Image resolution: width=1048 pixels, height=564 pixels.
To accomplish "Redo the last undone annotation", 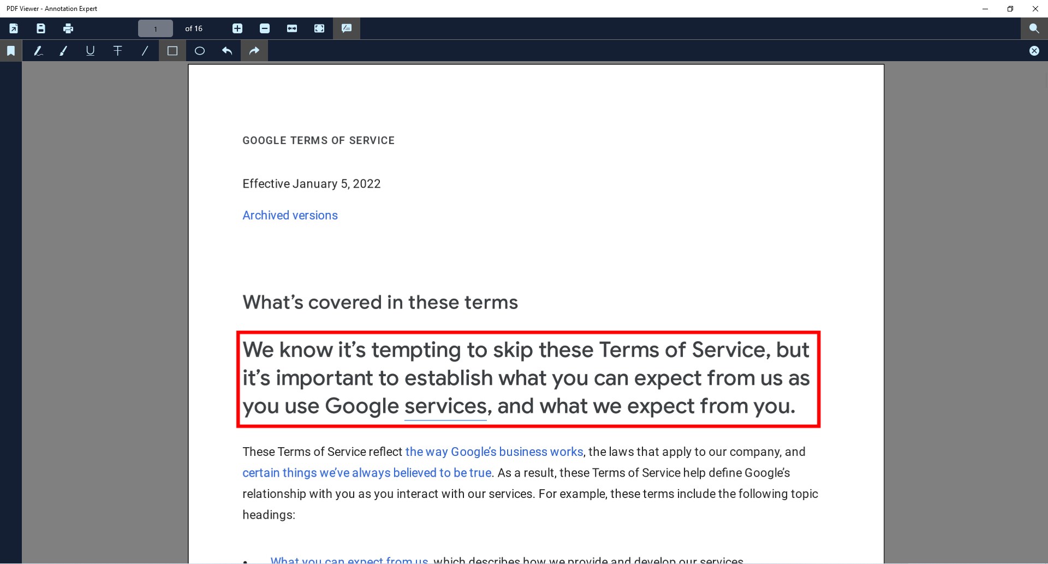I will click(254, 51).
